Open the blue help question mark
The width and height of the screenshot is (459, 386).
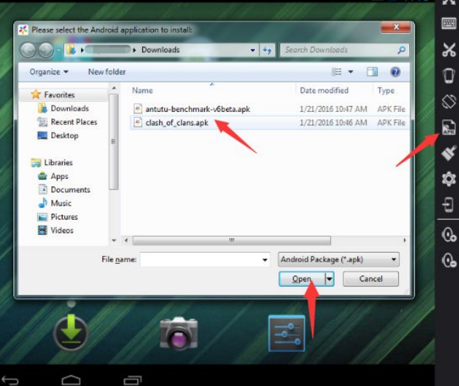(x=395, y=71)
